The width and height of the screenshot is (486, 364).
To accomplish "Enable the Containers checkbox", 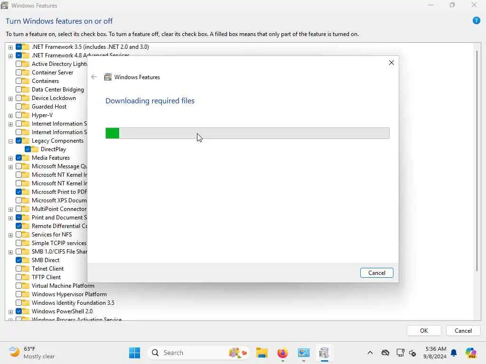I will (19, 81).
